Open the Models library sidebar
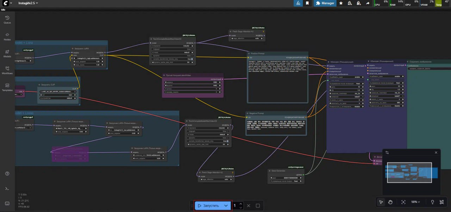Viewport: 451px width, 212px height. click(x=7, y=53)
